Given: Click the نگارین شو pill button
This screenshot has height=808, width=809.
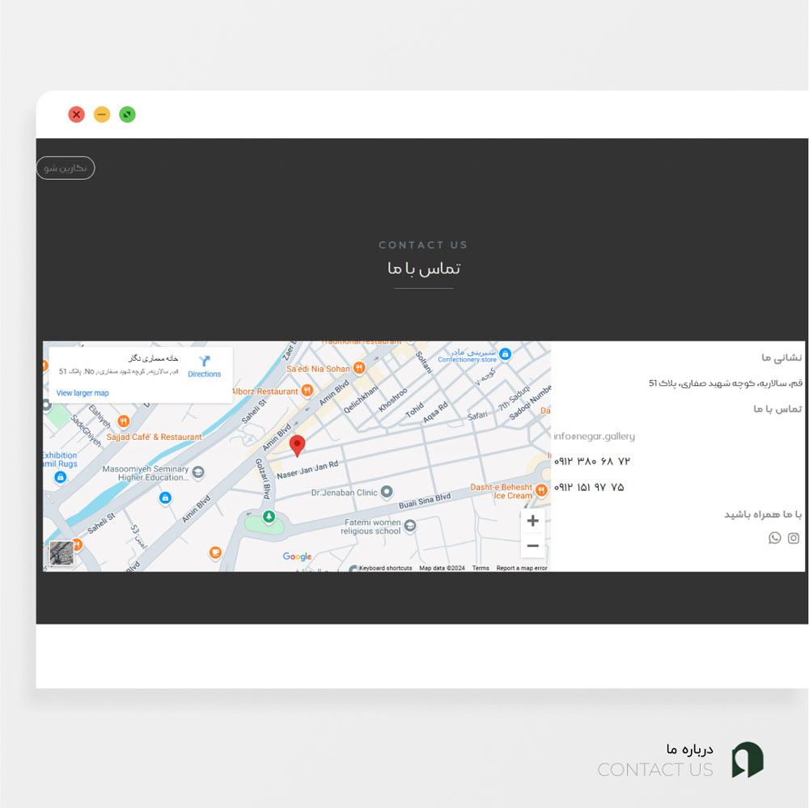Looking at the screenshot, I should point(66,168).
